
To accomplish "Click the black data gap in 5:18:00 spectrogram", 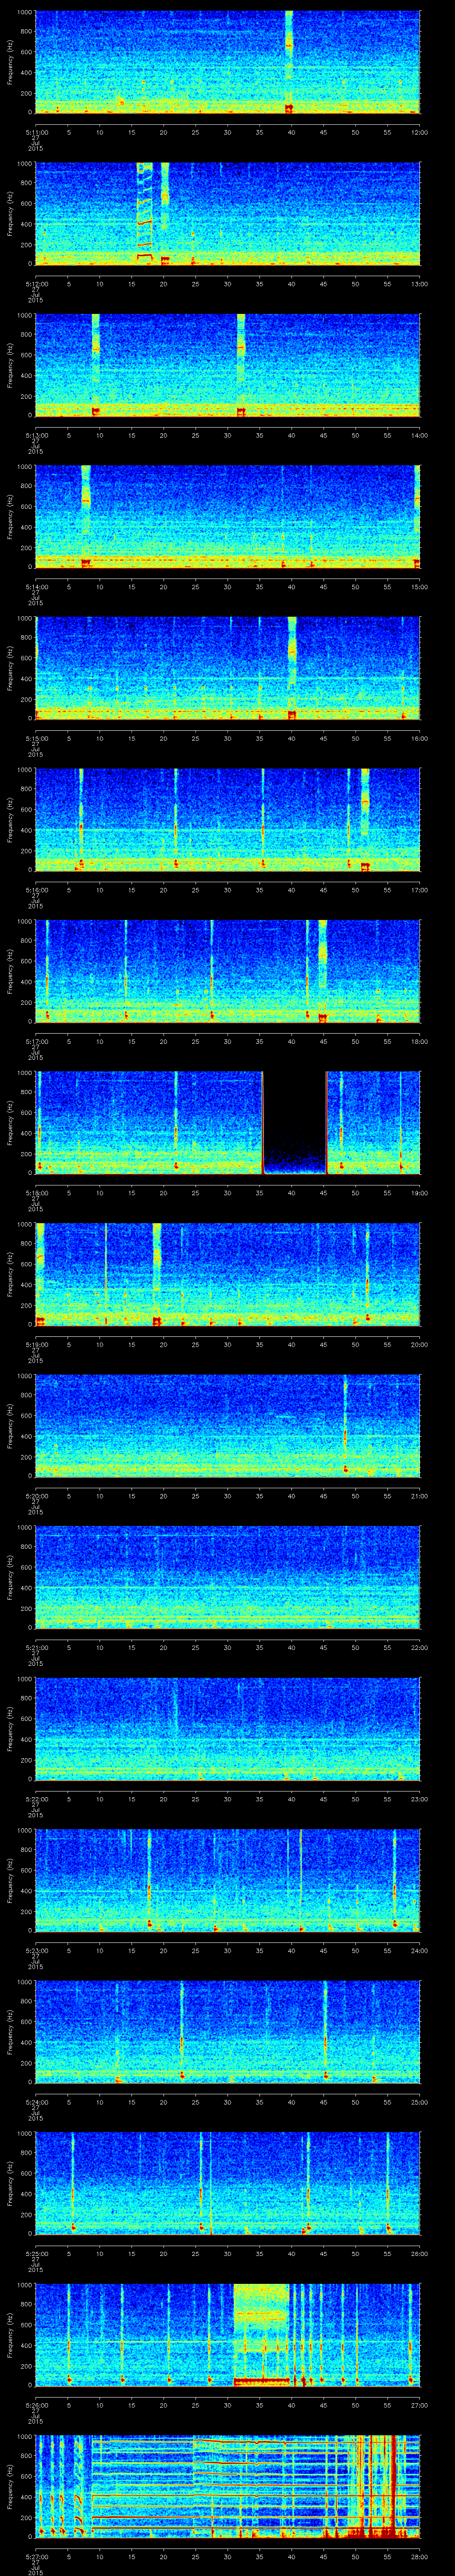I will click(x=295, y=1122).
